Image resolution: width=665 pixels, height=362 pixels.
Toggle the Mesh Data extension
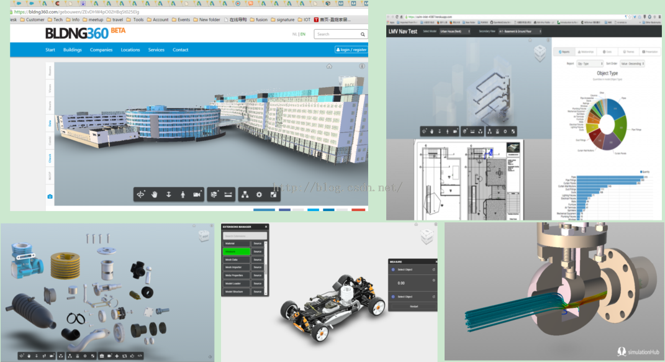pos(236,260)
